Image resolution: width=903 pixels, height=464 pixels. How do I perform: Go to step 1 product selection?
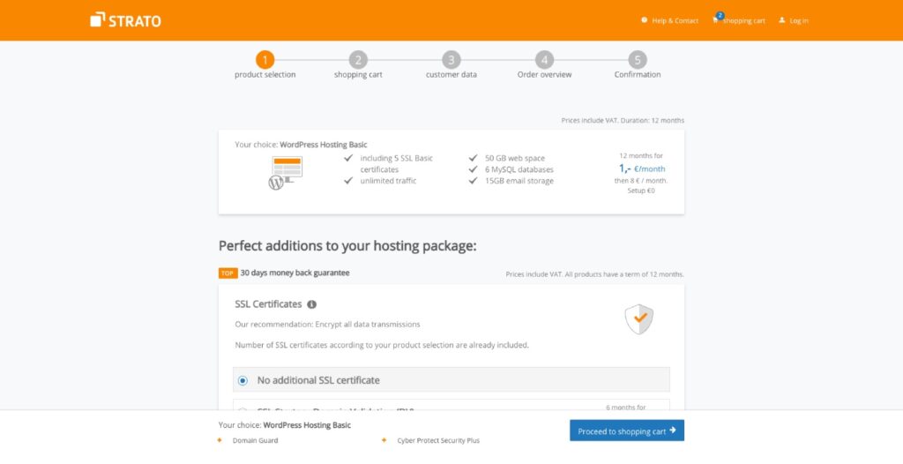click(265, 60)
